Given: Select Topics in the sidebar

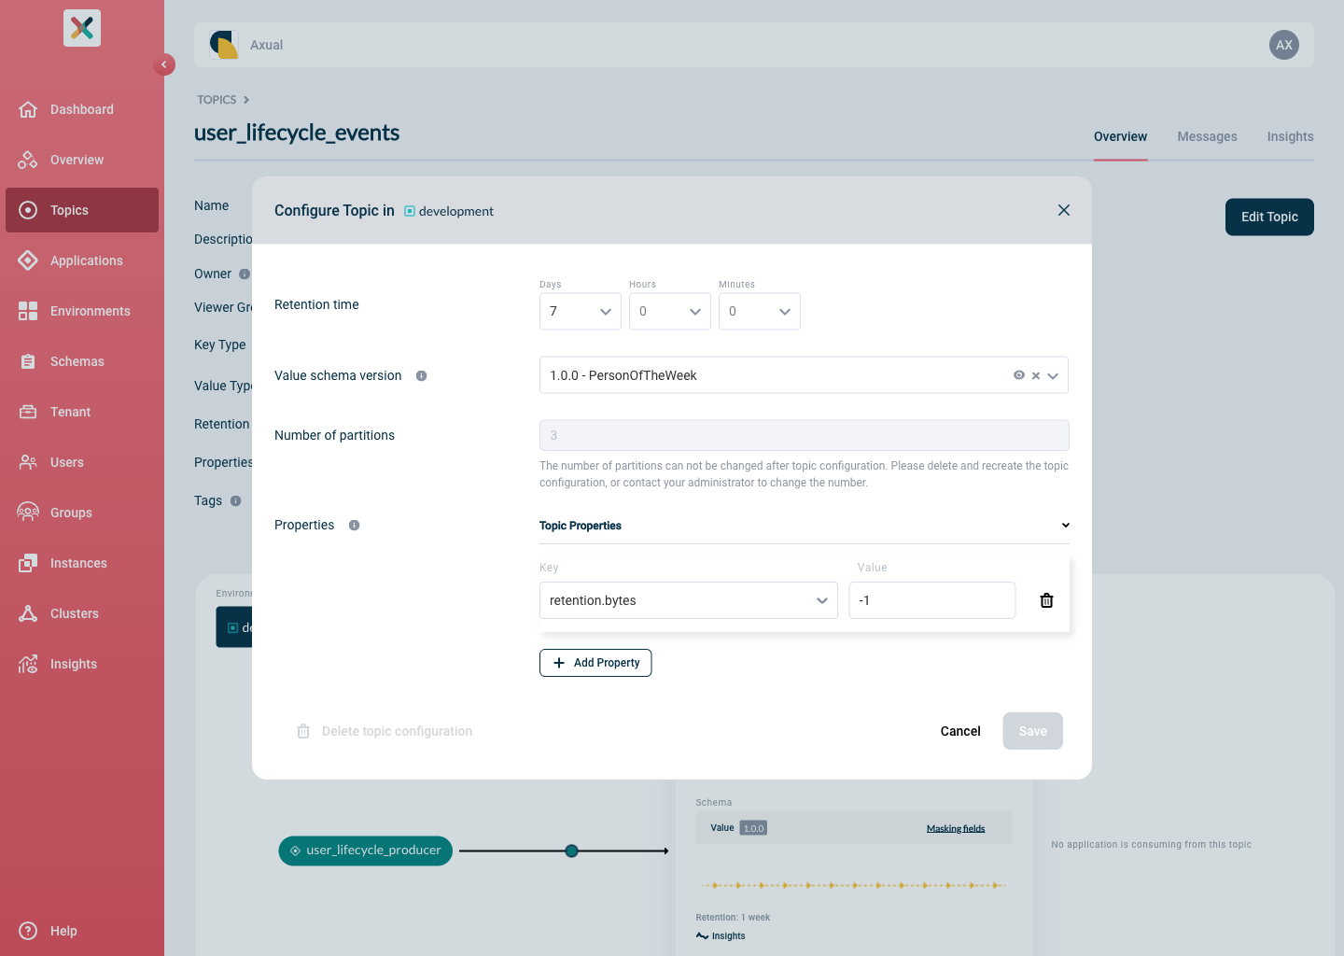Looking at the screenshot, I should tap(82, 210).
